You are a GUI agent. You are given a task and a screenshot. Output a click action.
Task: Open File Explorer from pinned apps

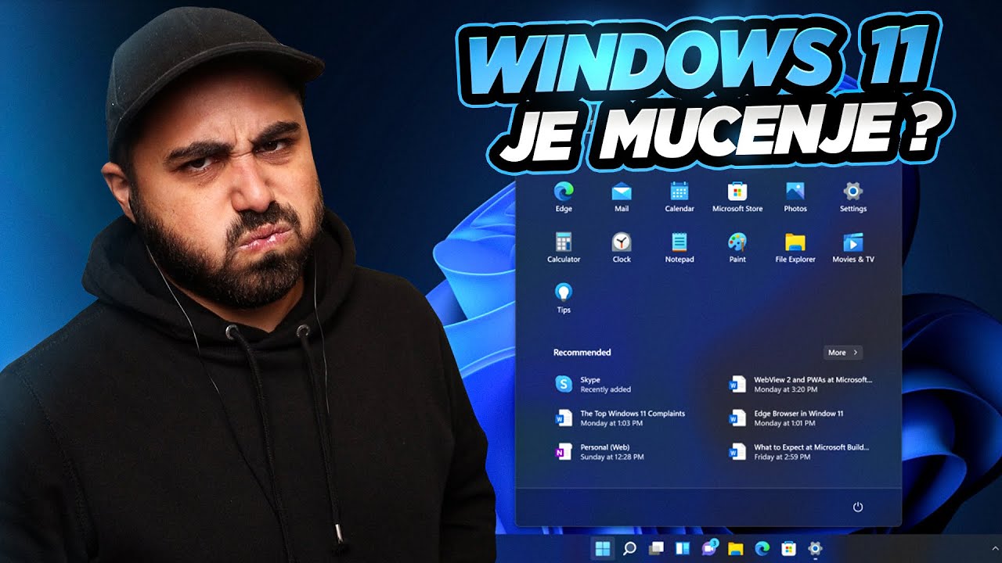click(795, 247)
